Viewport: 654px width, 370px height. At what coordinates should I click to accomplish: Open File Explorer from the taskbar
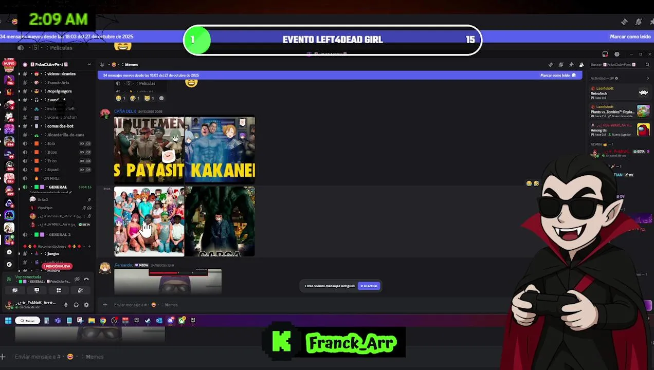click(x=92, y=321)
